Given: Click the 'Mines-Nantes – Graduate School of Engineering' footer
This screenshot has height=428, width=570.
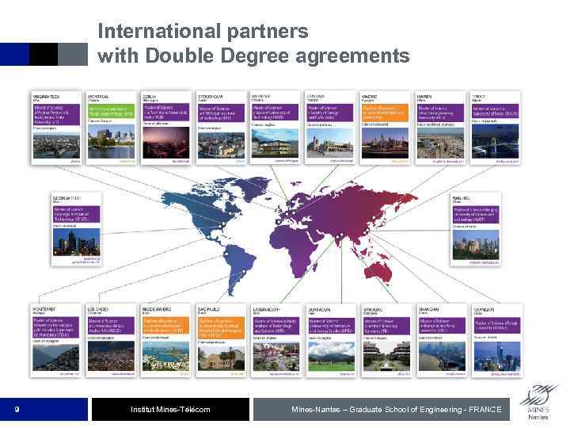Looking at the screenshot, I should [397, 410].
